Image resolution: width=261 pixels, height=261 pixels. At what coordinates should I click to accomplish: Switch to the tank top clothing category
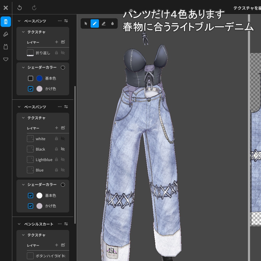[x=6, y=47]
